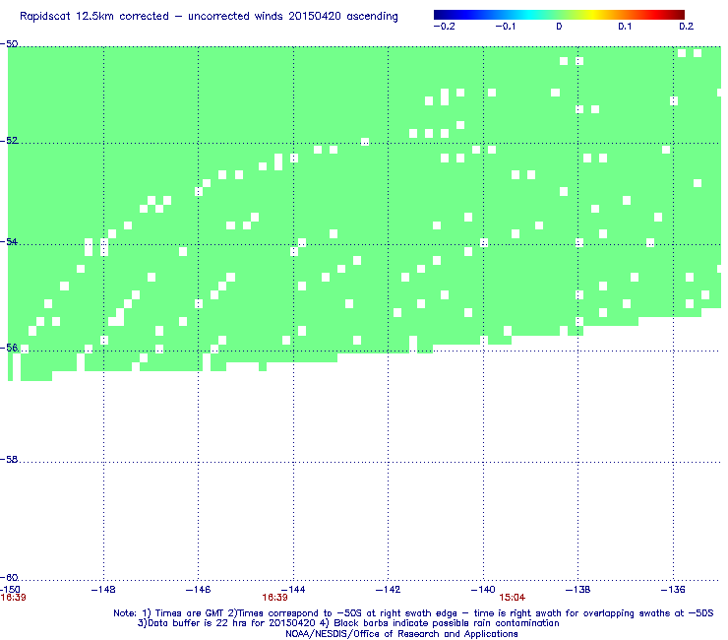
Task: Click longitude label '-144'
Action: [x=293, y=590]
